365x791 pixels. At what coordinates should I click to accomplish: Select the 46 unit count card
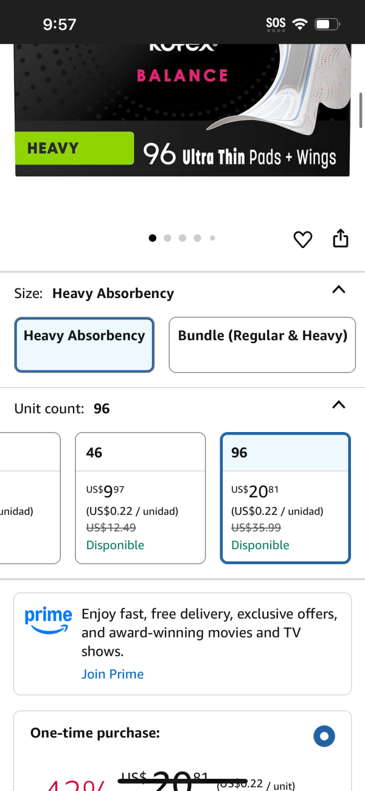click(x=141, y=498)
